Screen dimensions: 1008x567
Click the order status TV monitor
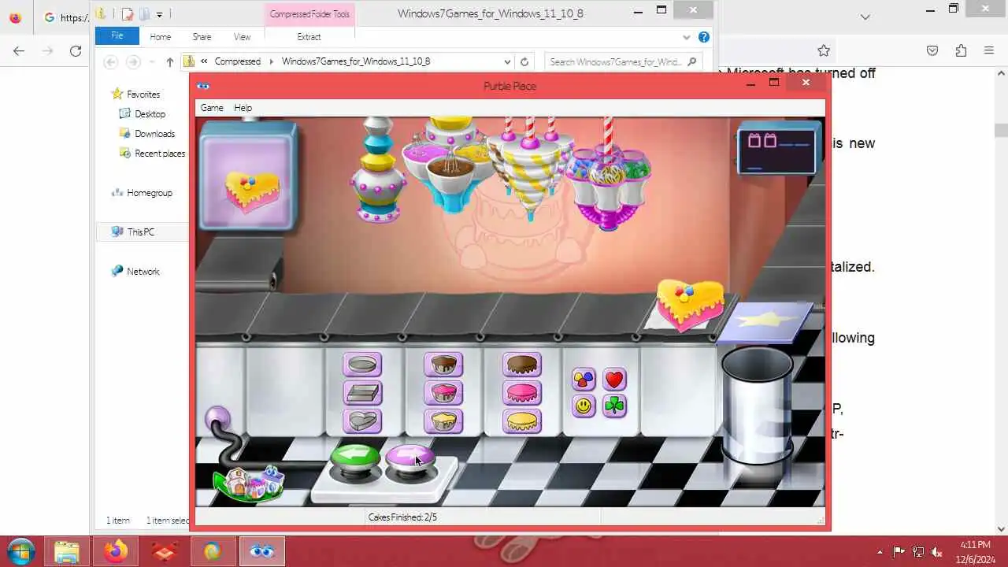[x=776, y=150]
